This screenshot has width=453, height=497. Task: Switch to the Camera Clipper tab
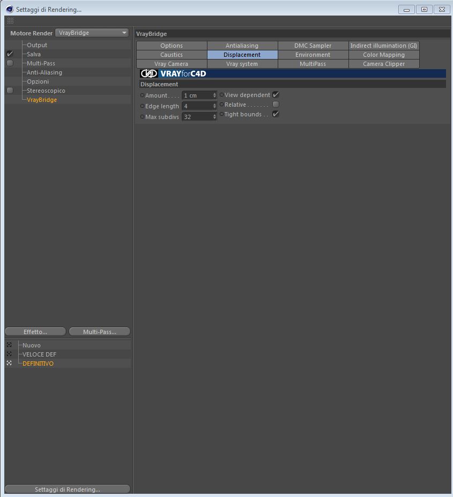(x=384, y=64)
